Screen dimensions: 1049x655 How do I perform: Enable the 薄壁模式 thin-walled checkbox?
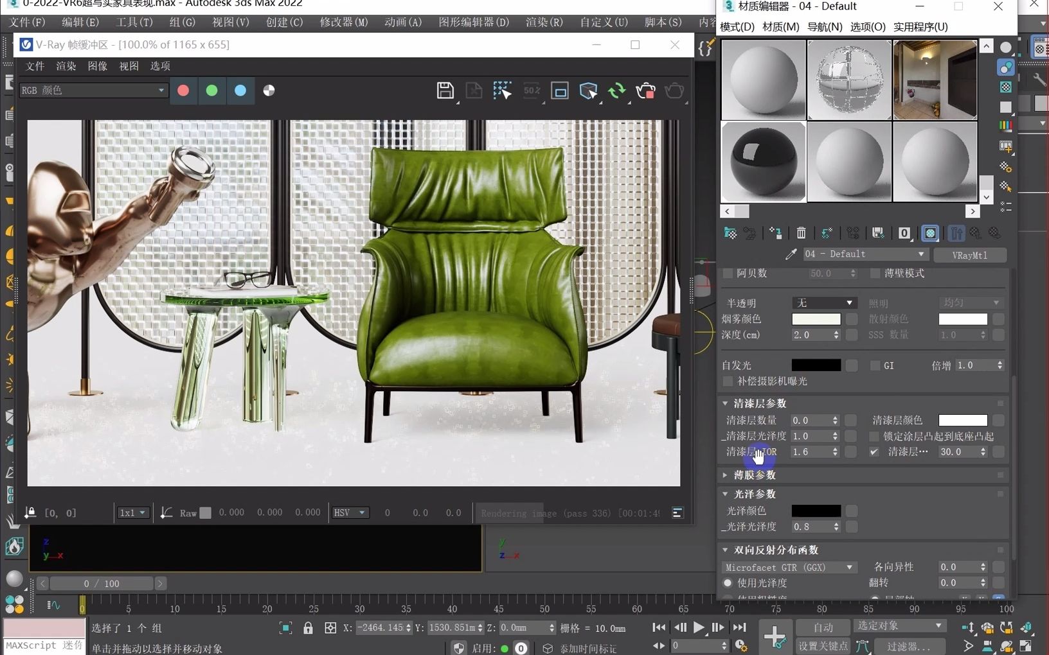pyautogui.click(x=875, y=274)
